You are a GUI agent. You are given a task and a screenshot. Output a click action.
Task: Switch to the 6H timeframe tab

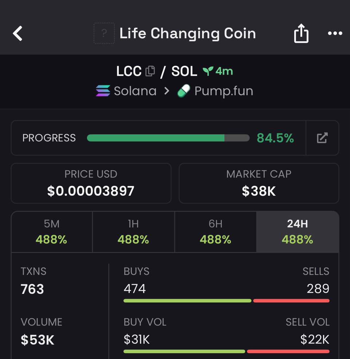pos(216,232)
